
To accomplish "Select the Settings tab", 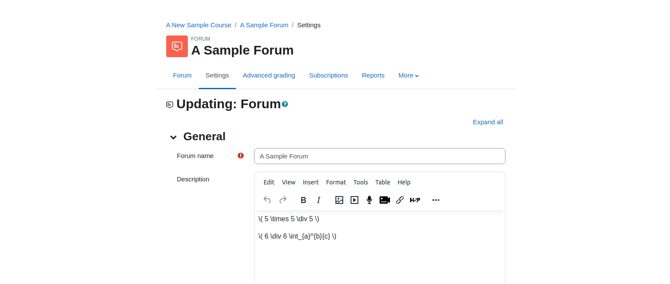I will click(217, 75).
